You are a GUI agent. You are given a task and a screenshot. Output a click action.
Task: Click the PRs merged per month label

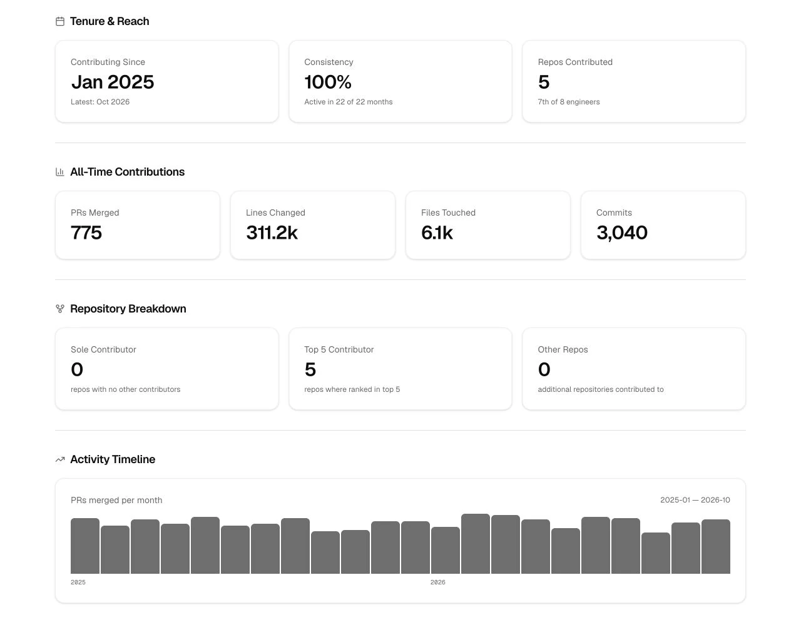point(116,500)
